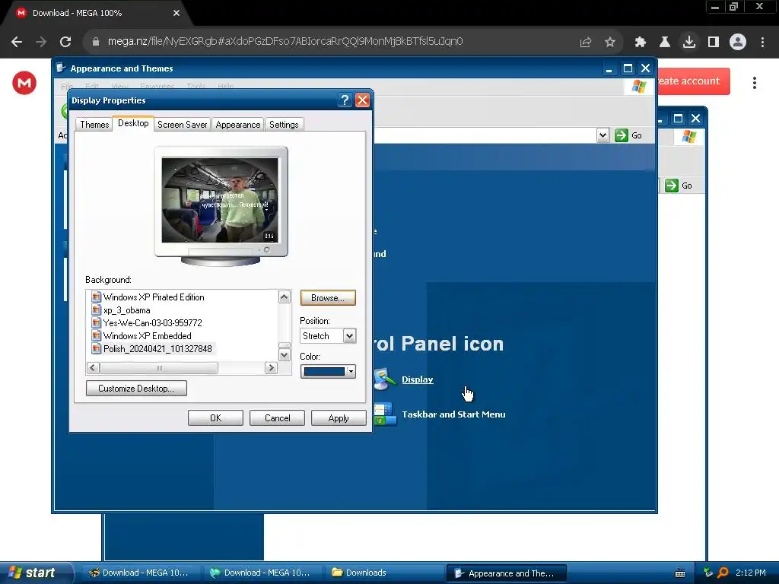Click the site lock icon in address bar
779x584 pixels.
tap(96, 42)
